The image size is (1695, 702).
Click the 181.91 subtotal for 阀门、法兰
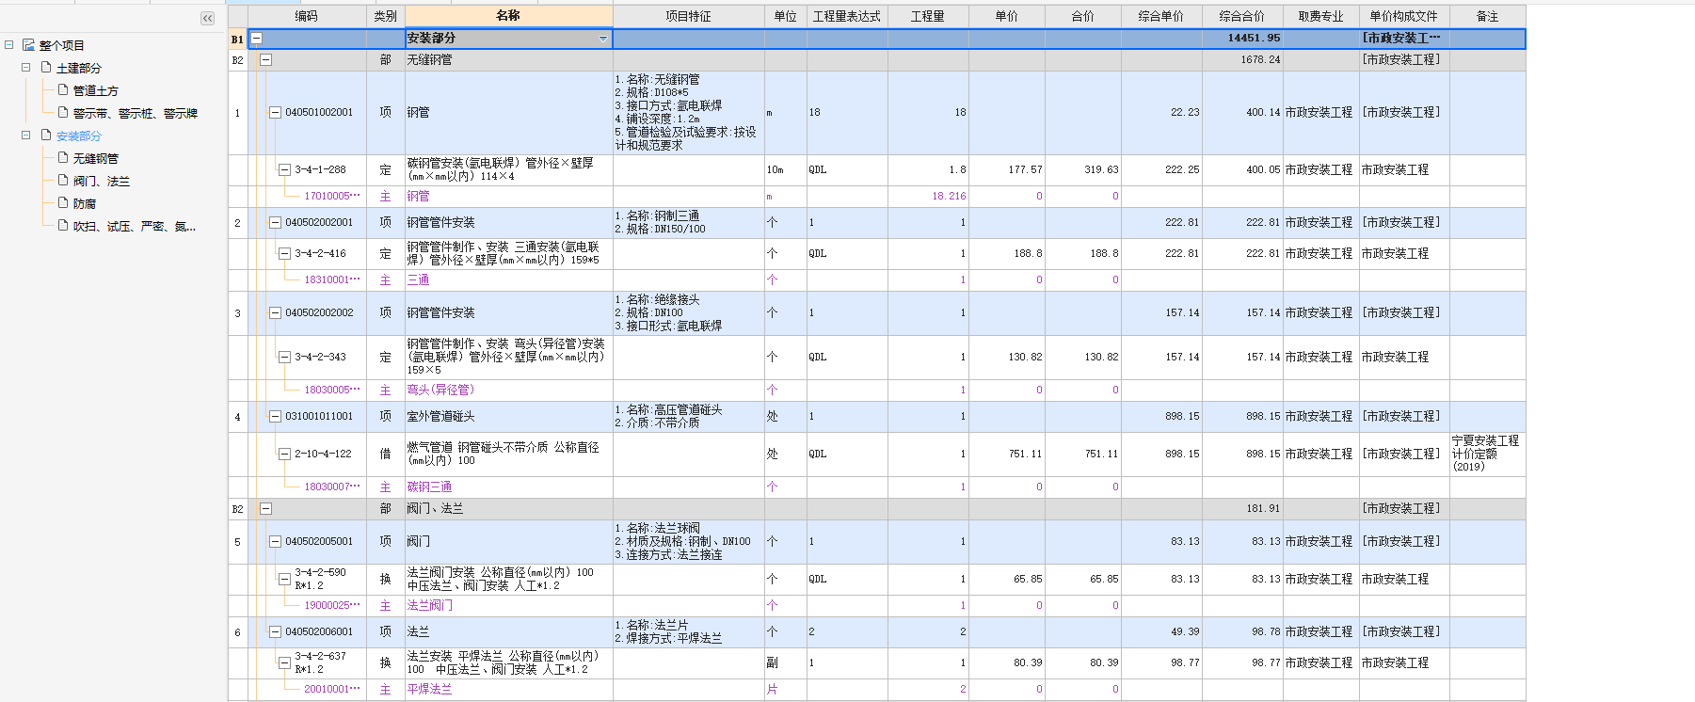1263,508
